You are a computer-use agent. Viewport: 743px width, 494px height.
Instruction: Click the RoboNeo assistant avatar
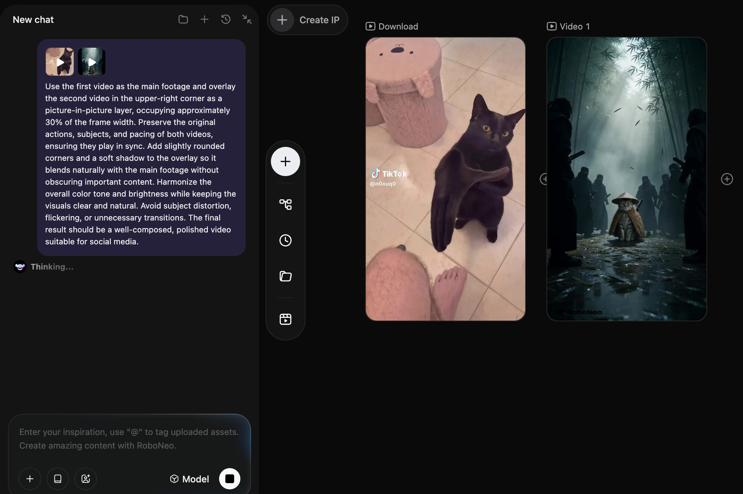[20, 267]
